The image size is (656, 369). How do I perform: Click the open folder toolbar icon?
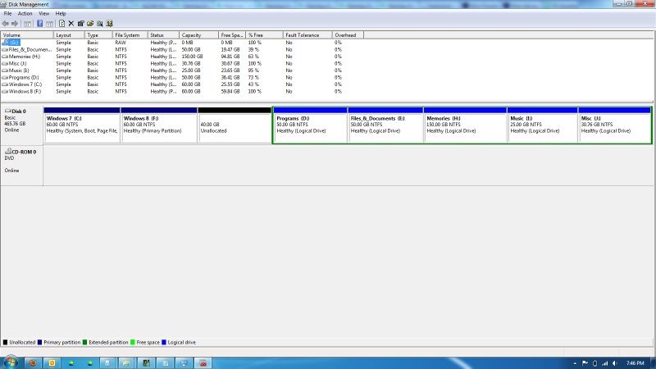coord(89,24)
